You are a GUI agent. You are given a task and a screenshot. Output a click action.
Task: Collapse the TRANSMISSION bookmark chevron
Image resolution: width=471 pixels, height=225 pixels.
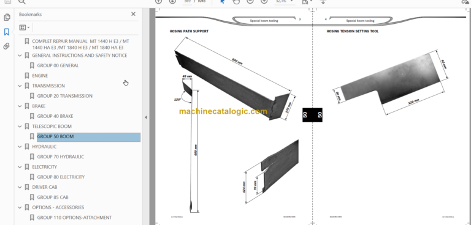coord(20,86)
